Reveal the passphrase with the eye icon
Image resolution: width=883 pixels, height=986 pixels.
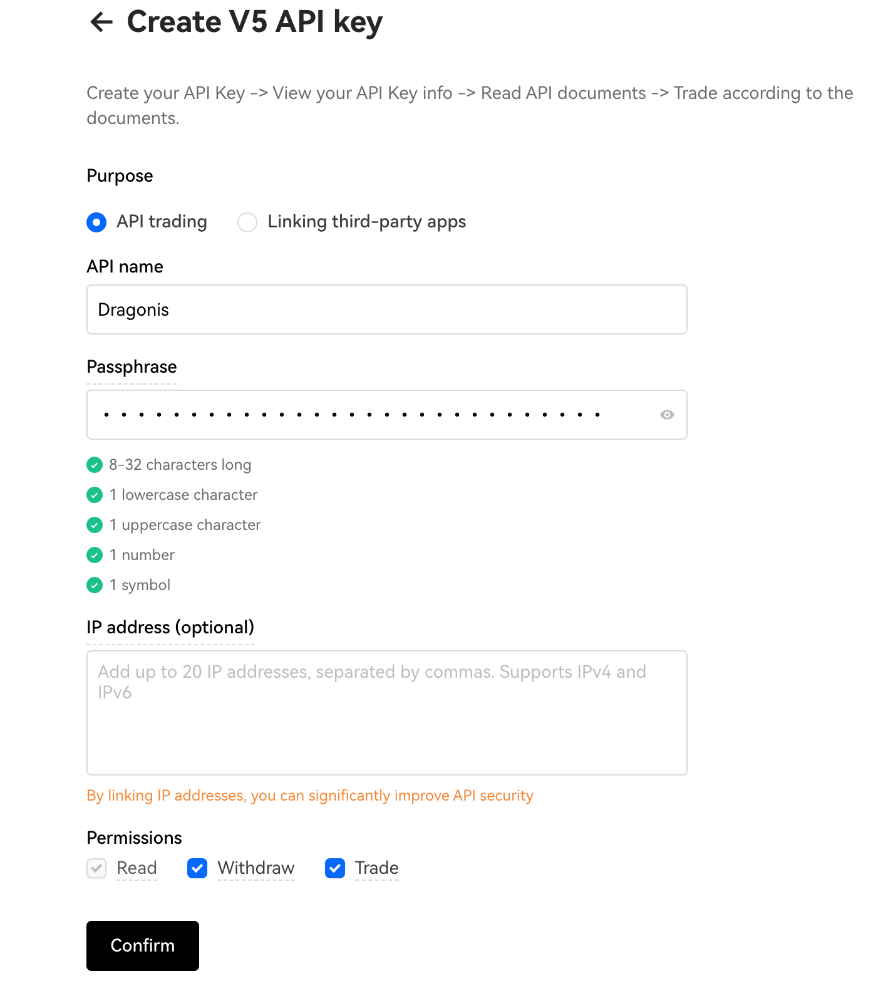coord(666,414)
